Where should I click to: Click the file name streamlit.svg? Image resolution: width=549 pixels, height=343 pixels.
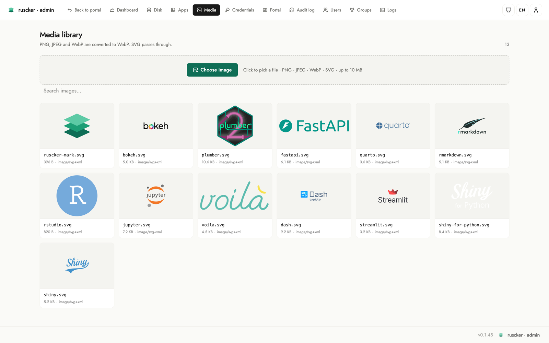(376, 225)
